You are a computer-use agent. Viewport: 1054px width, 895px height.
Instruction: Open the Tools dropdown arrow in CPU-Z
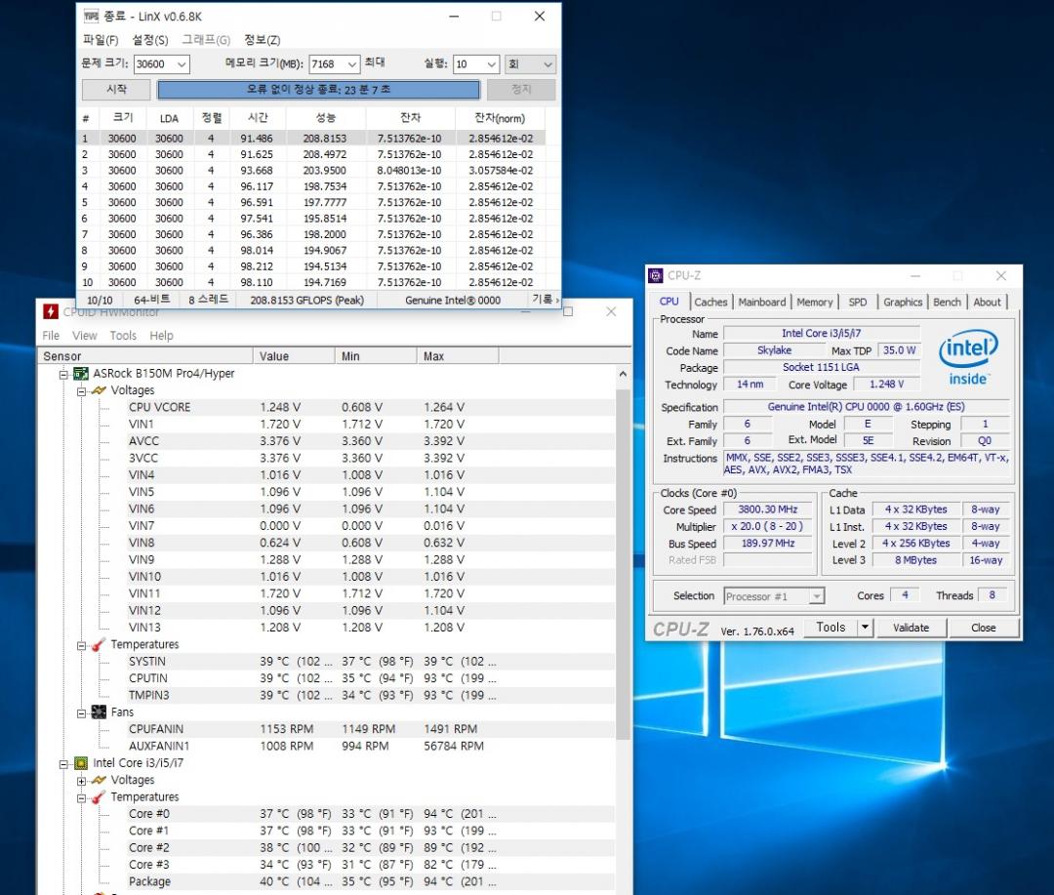tap(864, 628)
